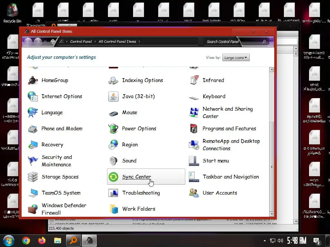Expand the root chevron before Control Panel breadcrumb

67,41
